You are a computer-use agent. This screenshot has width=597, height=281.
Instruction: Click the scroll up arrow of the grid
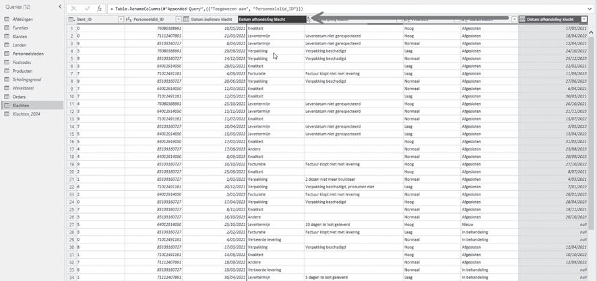tap(591, 32)
